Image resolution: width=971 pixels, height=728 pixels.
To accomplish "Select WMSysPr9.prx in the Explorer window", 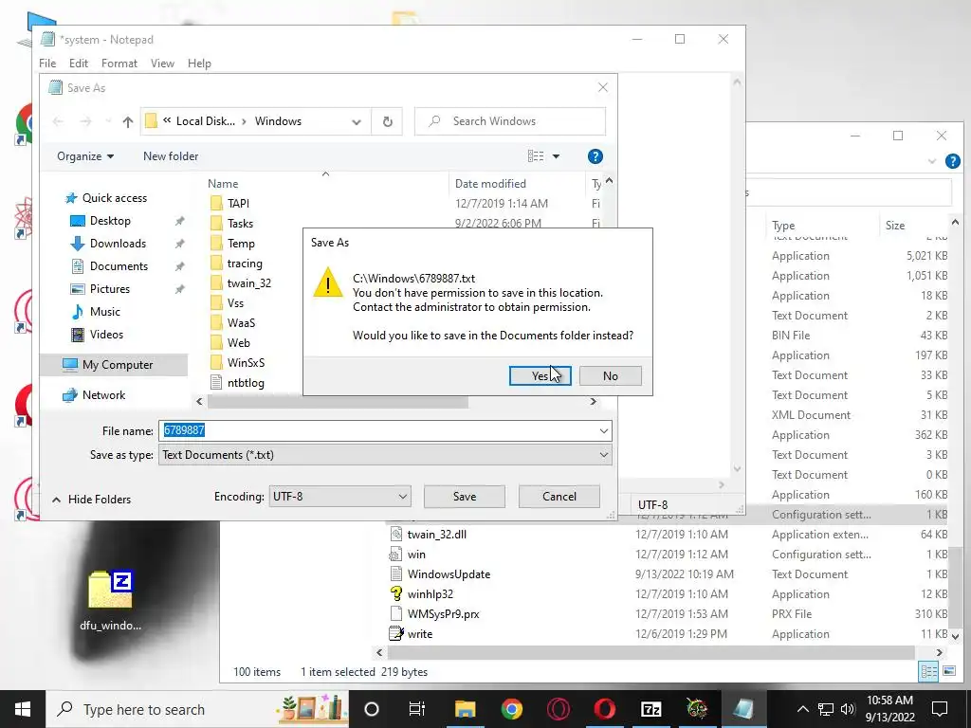I will (444, 614).
